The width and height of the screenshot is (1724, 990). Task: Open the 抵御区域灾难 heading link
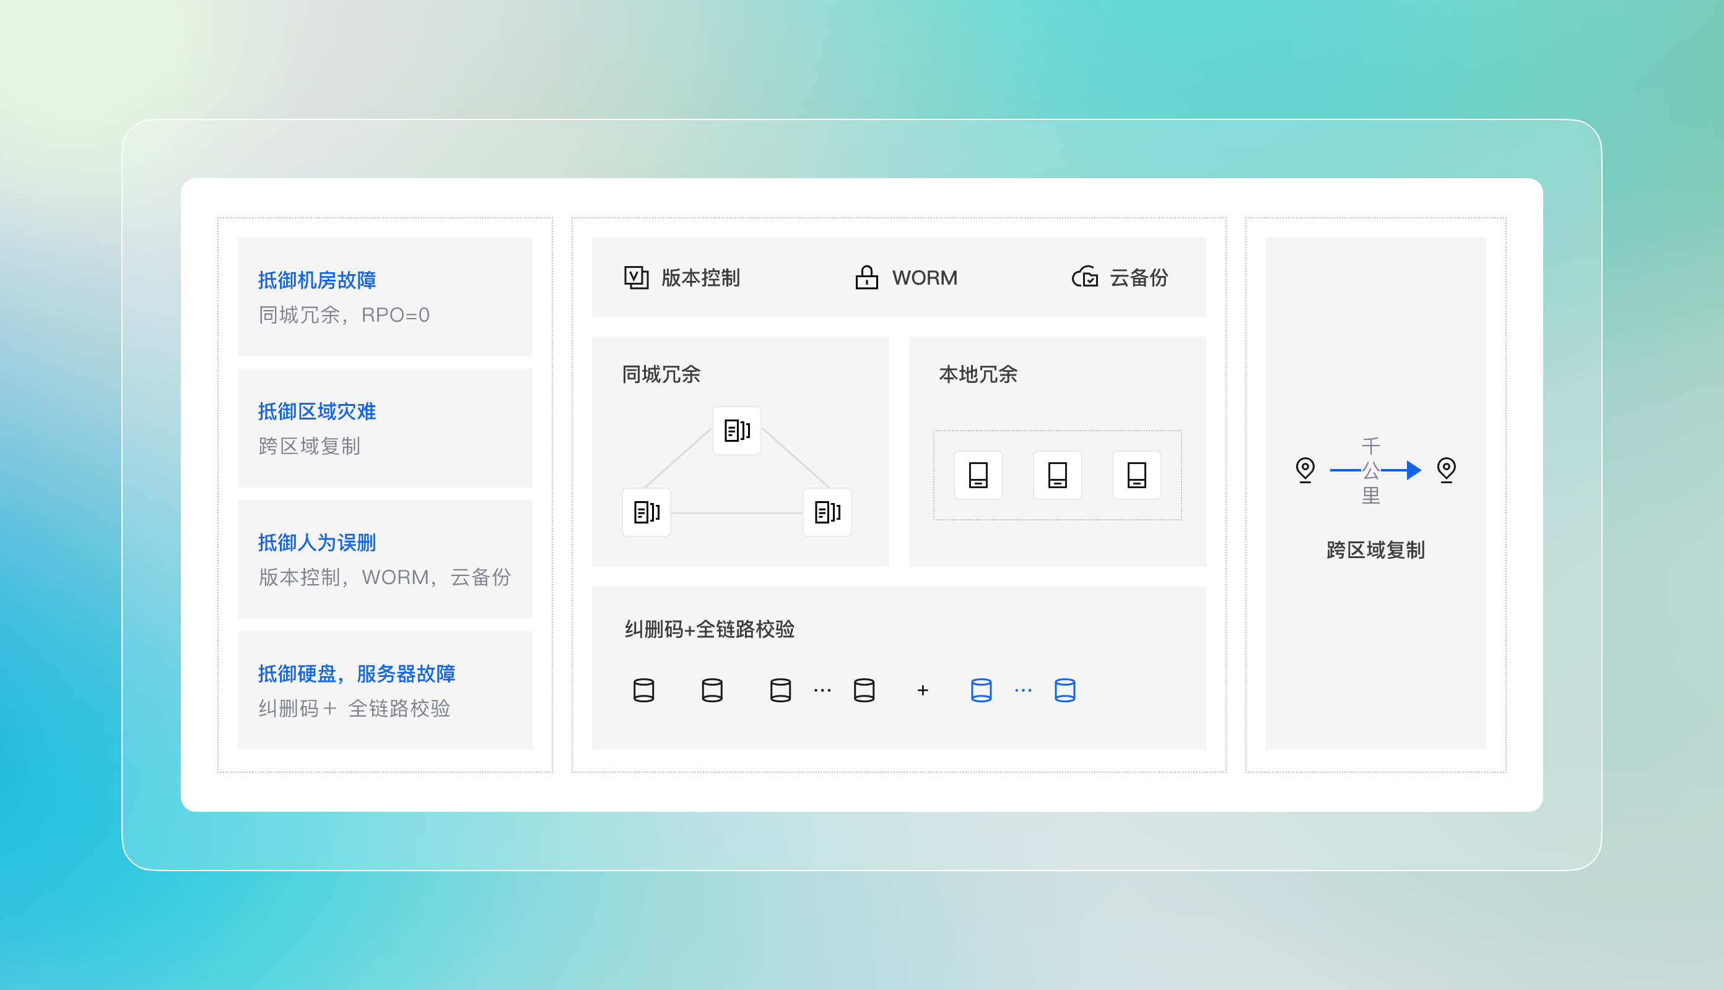[317, 411]
